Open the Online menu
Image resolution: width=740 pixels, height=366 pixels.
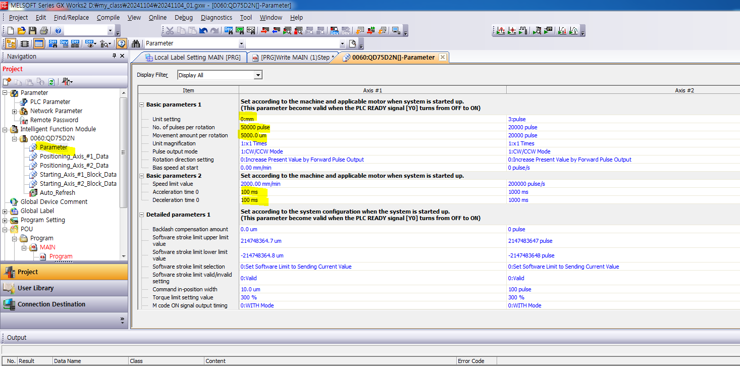pos(157,17)
